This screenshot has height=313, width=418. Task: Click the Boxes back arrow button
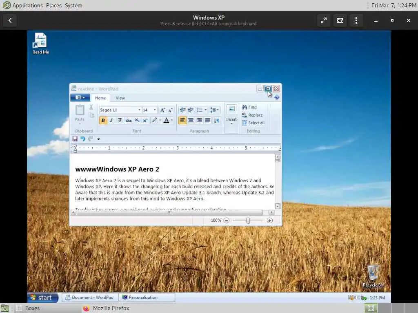pos(10,20)
